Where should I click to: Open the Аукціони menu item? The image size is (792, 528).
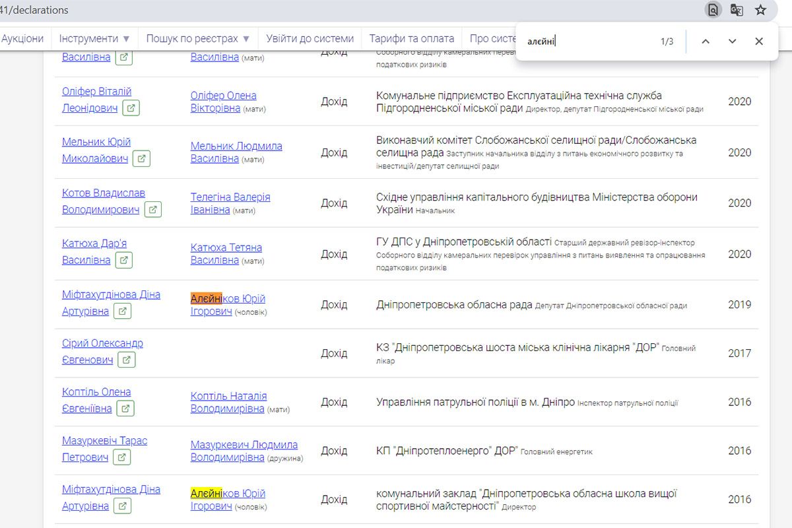pos(22,38)
